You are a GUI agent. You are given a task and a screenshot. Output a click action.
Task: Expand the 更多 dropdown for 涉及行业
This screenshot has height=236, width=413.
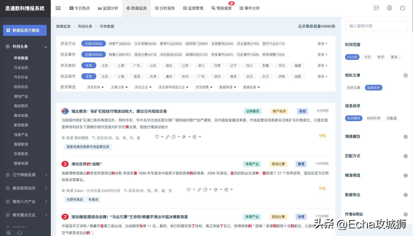click(x=322, y=43)
